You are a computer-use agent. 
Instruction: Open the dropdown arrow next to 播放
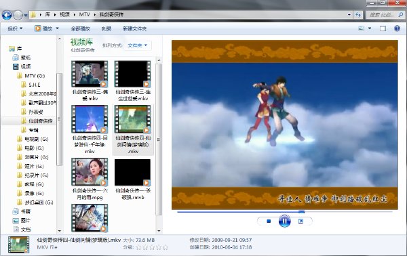click(58, 28)
